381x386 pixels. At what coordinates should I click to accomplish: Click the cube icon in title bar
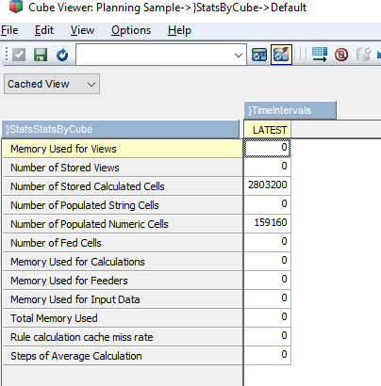[x=16, y=7]
